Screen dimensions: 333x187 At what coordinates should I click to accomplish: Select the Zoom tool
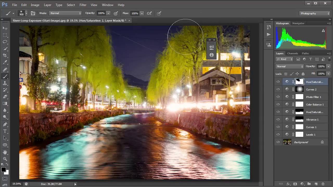click(x=5, y=159)
